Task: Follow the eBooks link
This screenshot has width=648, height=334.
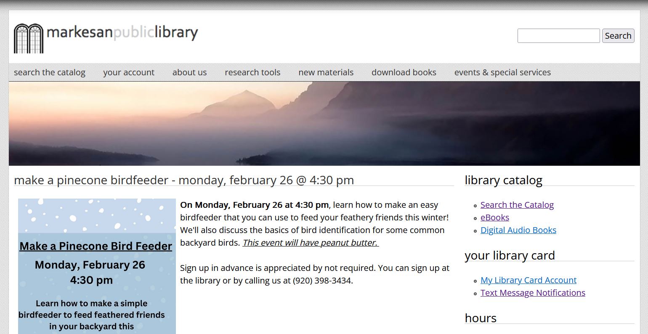Action: [x=494, y=217]
